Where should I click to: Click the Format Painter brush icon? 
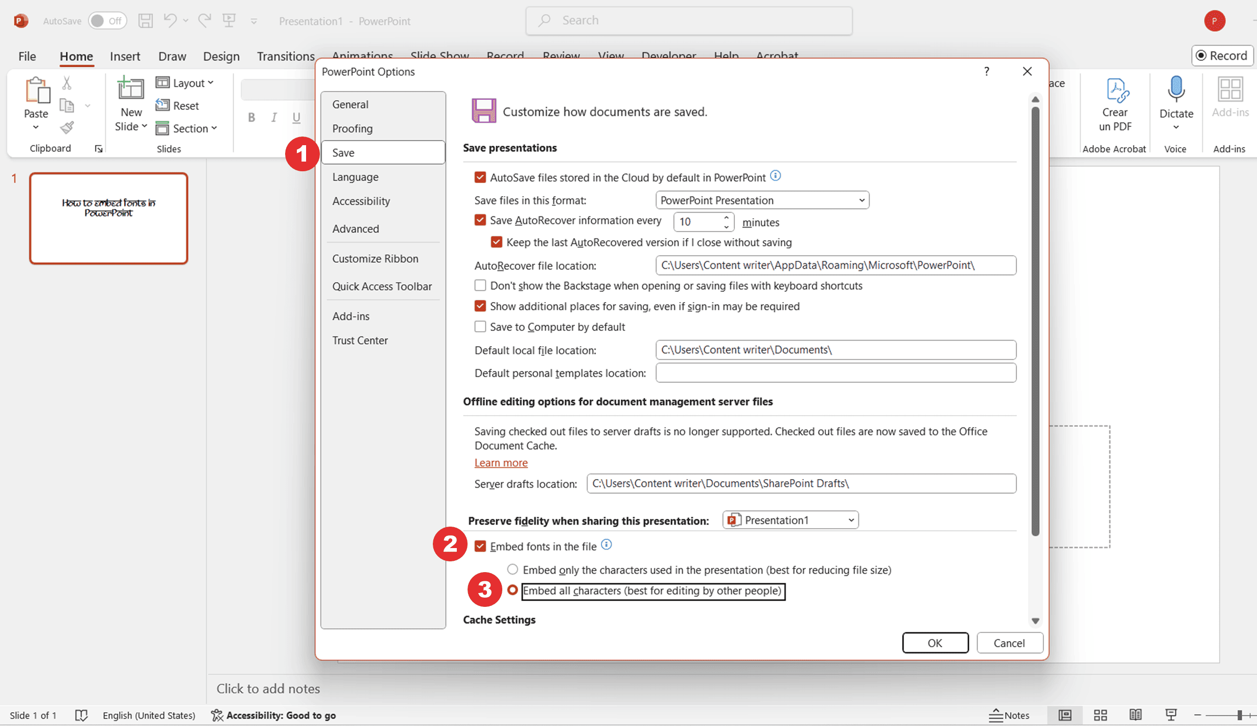(67, 127)
